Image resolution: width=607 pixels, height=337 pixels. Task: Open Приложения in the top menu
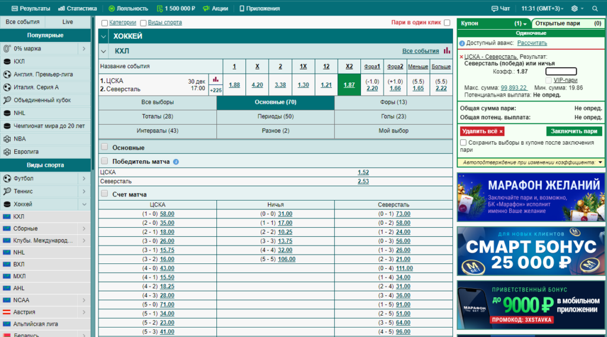click(260, 8)
